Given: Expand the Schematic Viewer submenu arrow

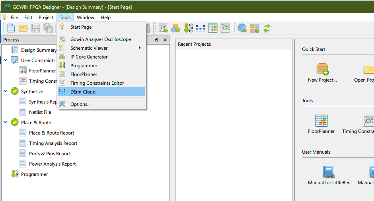Looking at the screenshot, I should [x=140, y=48].
